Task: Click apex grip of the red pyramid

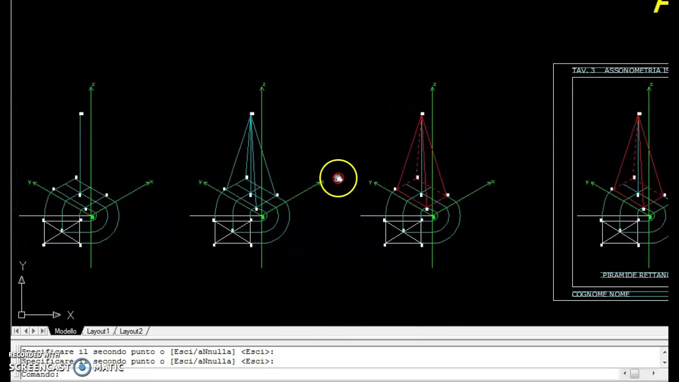Action: [422, 114]
